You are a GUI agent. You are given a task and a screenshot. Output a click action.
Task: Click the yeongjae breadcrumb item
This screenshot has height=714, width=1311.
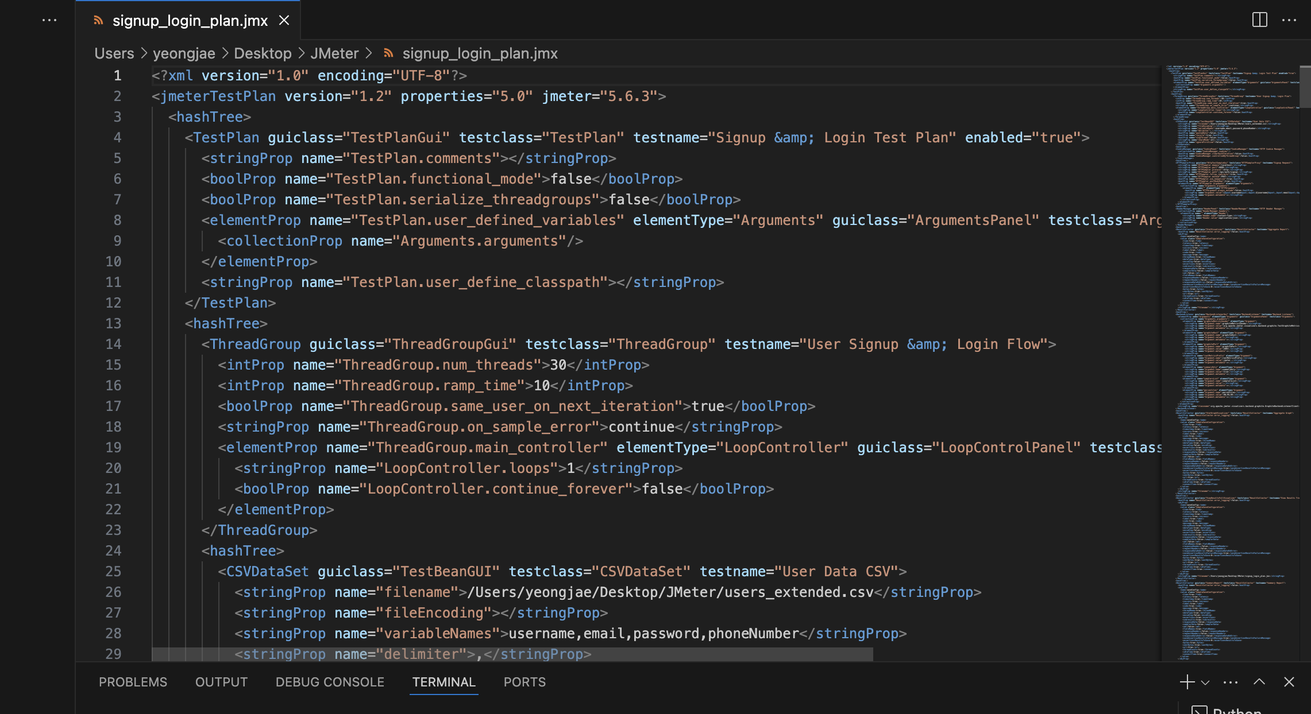pyautogui.click(x=184, y=53)
